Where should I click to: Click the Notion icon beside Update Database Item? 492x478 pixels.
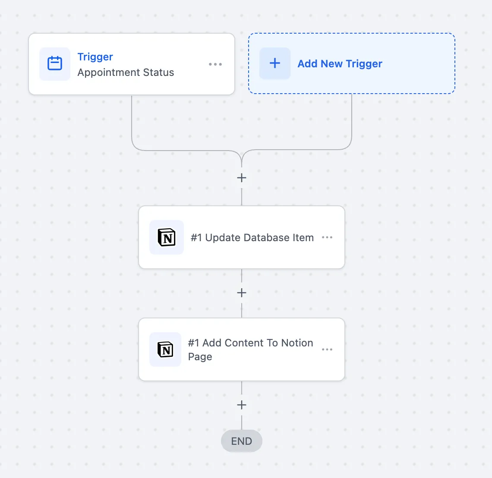(x=166, y=237)
